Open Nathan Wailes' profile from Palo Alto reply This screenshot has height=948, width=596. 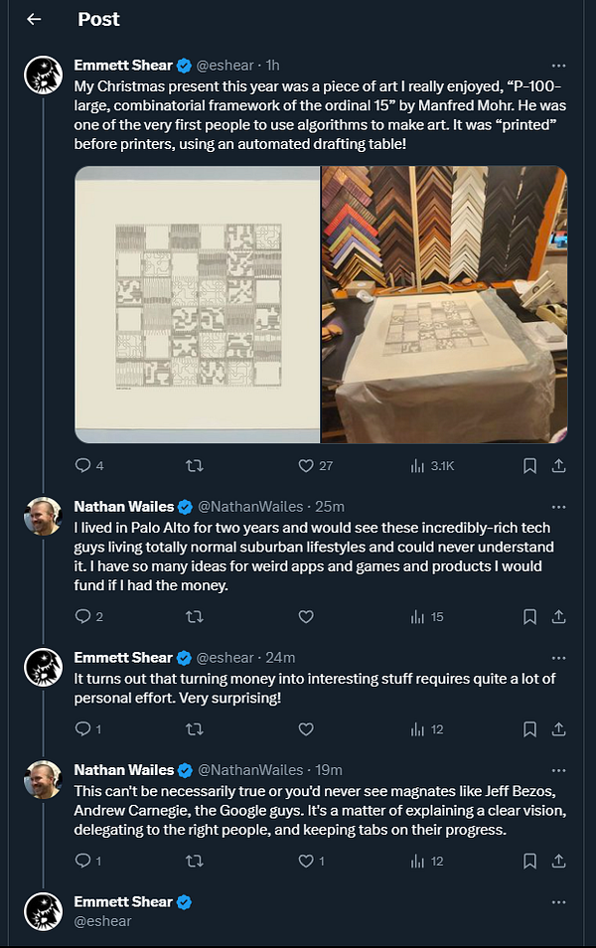coord(44,517)
